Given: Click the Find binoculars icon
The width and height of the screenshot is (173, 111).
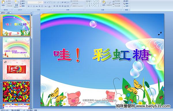Looking at the screenshot, I should click(124, 1).
